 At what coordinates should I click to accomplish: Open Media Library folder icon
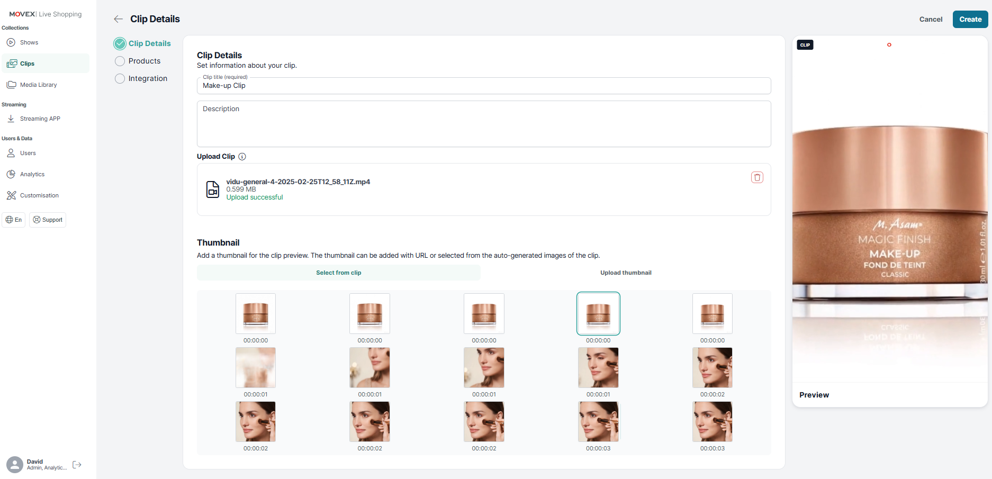coord(11,85)
